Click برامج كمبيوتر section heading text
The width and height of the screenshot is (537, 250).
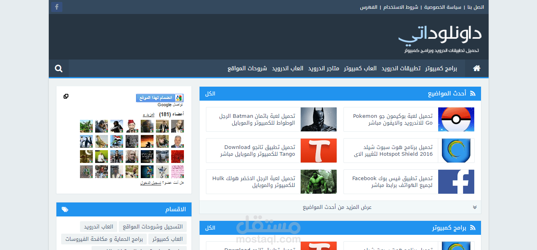pos(449,228)
